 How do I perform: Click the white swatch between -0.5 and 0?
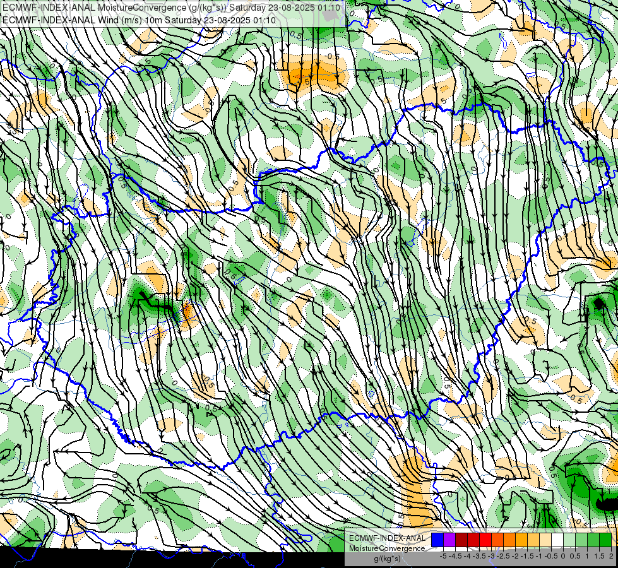point(557,540)
